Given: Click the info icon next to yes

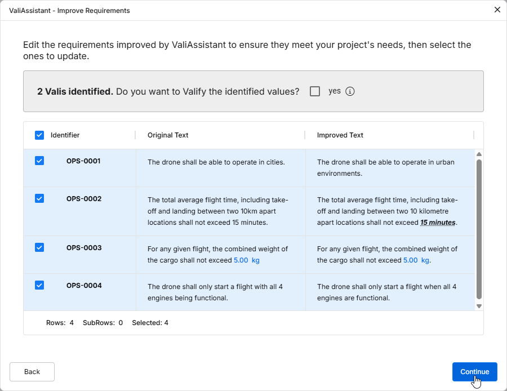Looking at the screenshot, I should (350, 91).
